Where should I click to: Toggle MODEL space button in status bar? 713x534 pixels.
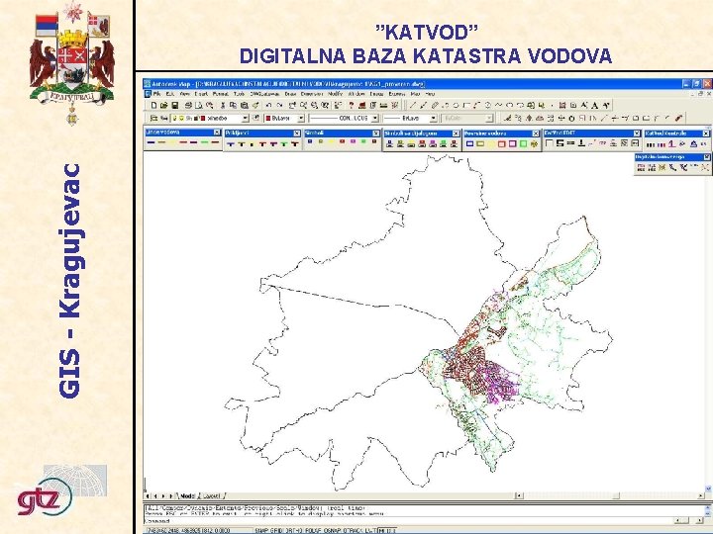(x=386, y=530)
